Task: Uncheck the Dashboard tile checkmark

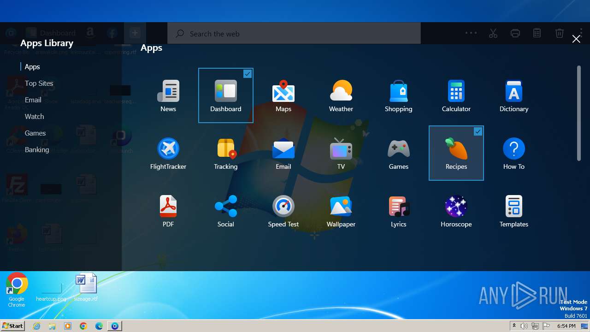Action: point(248,74)
